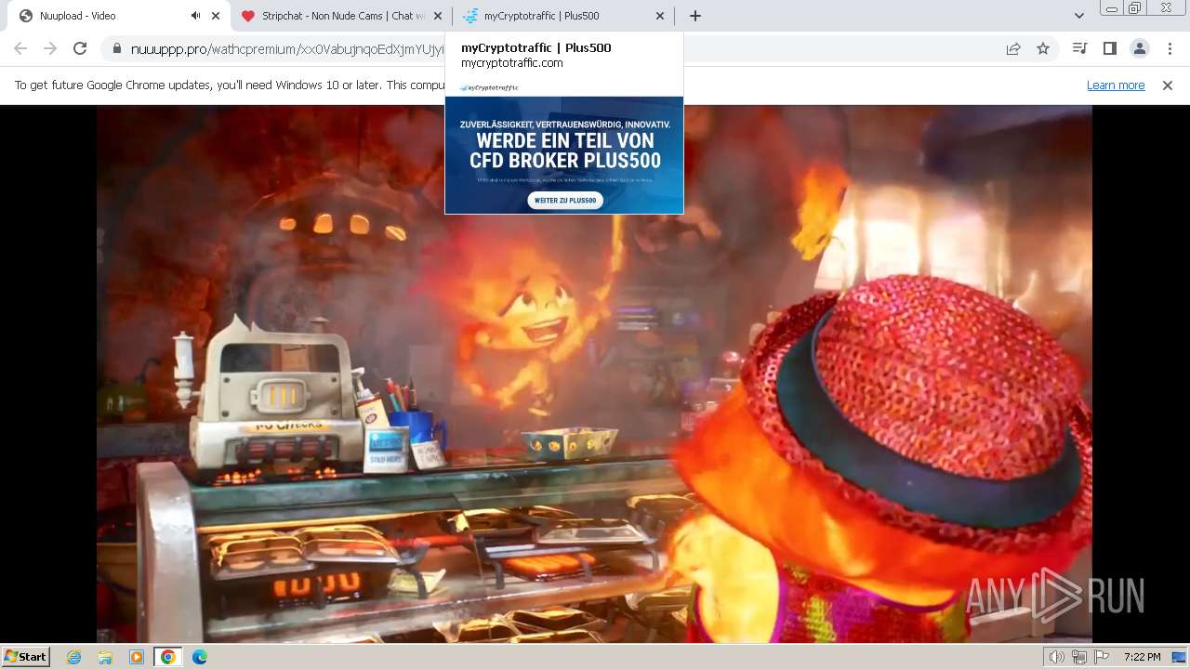The width and height of the screenshot is (1190, 669).
Task: Reload the current page
Action: [x=80, y=48]
